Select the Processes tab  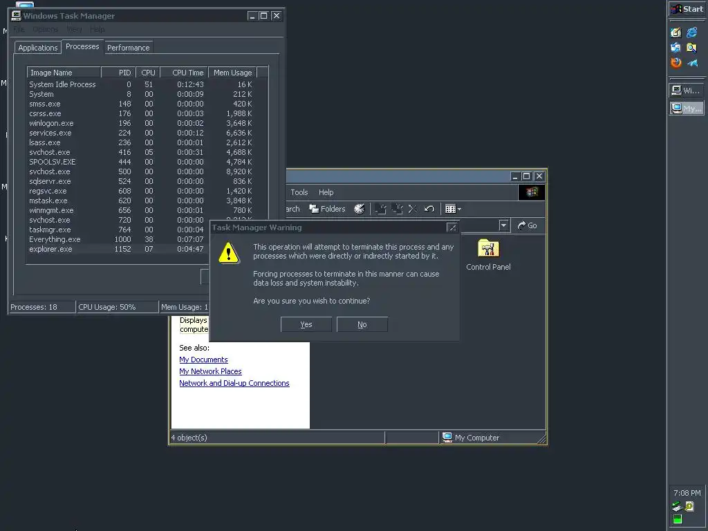click(82, 46)
